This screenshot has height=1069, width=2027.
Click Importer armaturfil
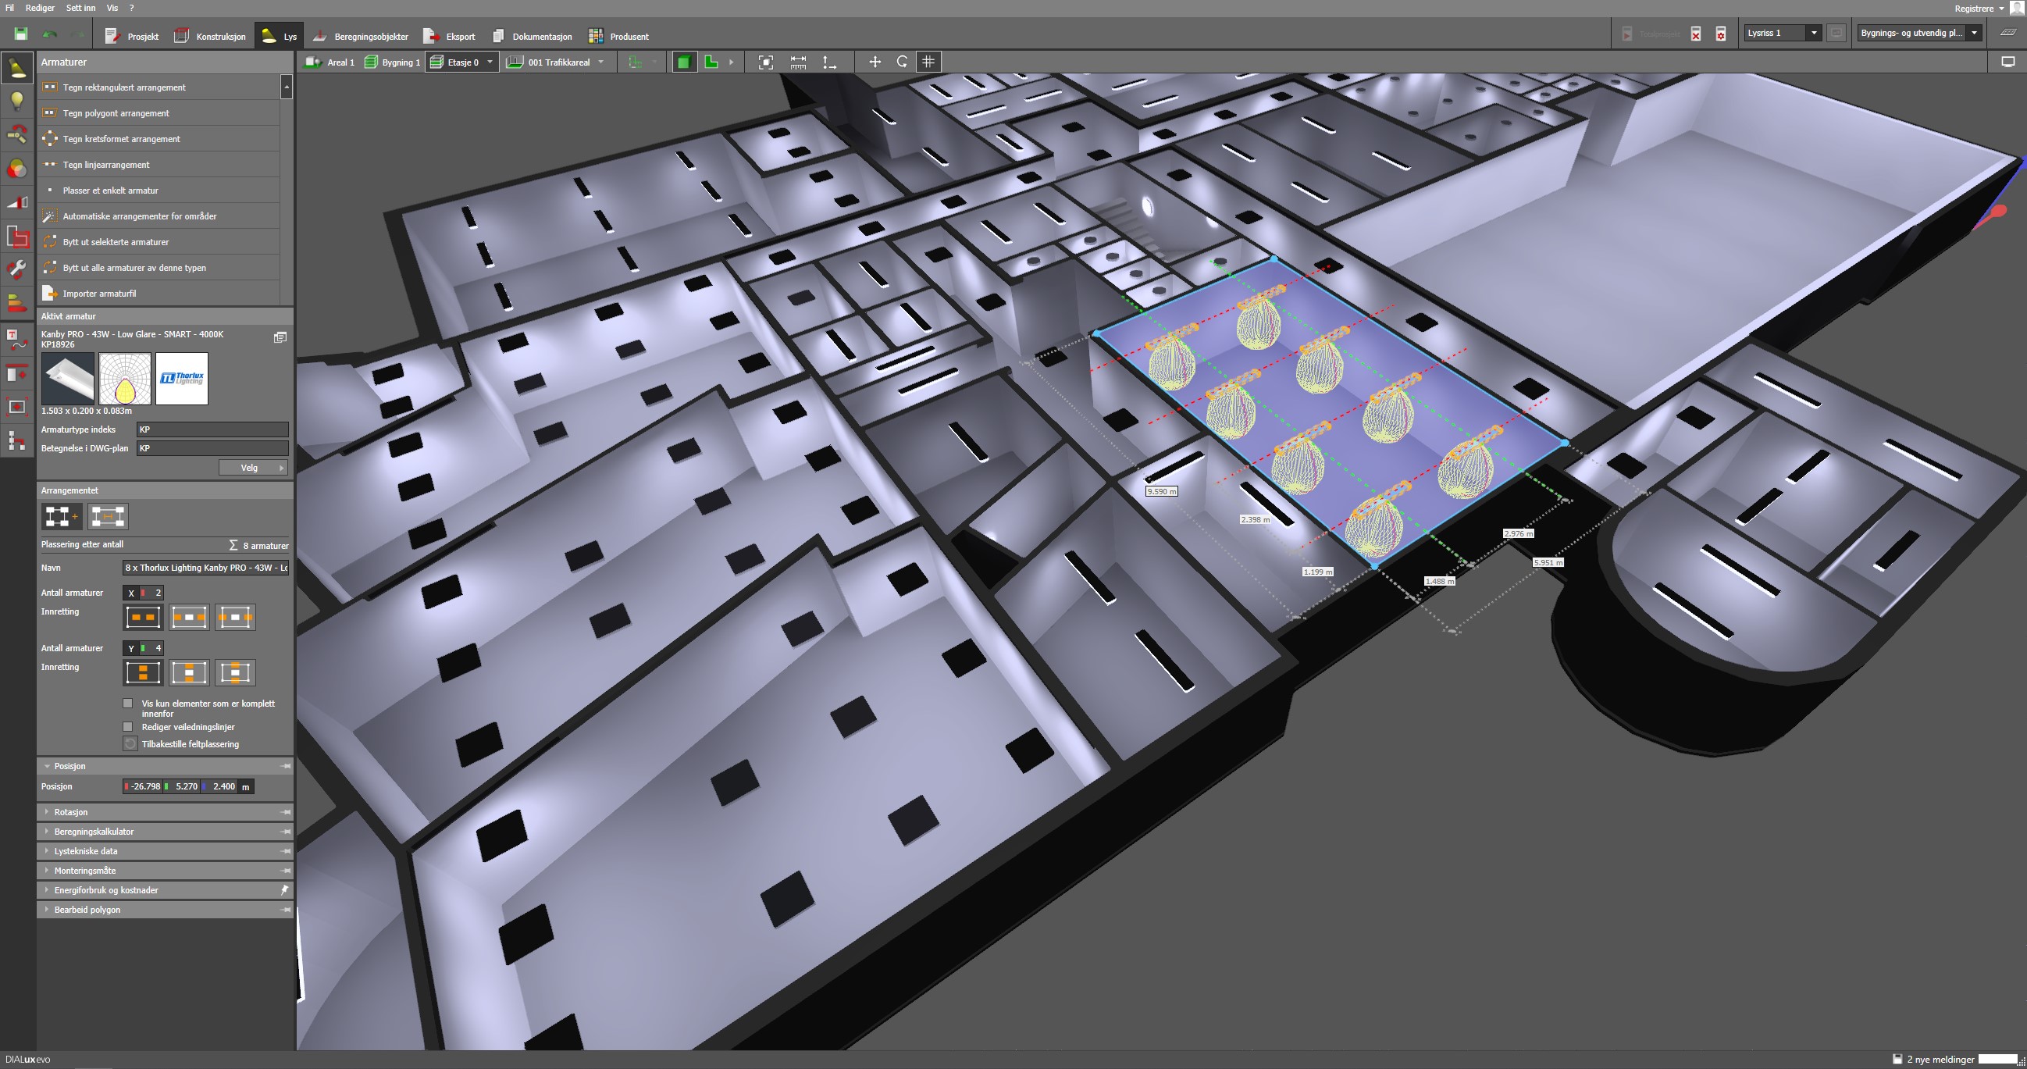(99, 294)
